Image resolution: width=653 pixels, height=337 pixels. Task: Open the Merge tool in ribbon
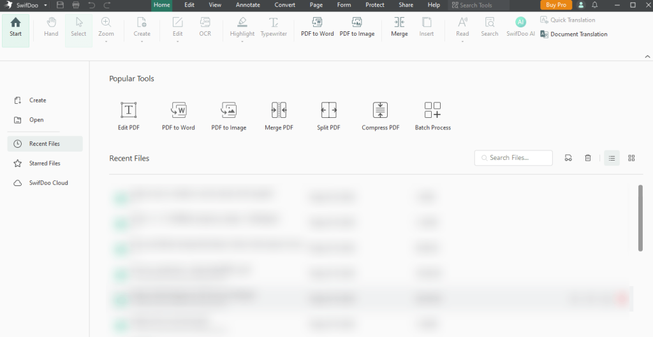(399, 27)
